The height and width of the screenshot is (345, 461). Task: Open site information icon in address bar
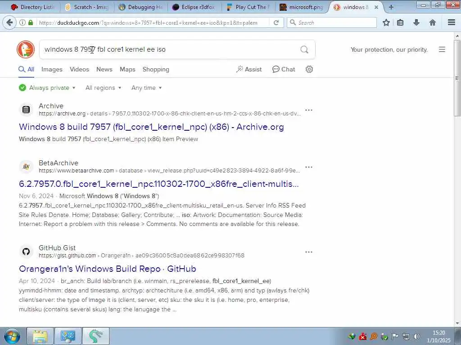click(23, 22)
